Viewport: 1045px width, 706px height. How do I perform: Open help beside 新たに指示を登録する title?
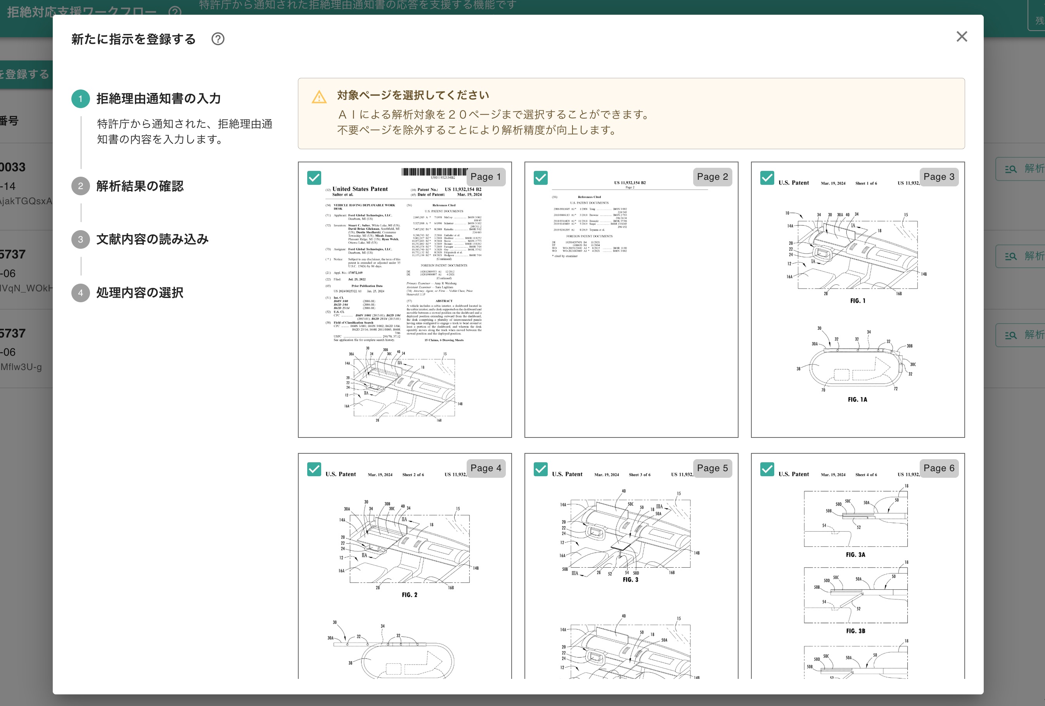(218, 40)
